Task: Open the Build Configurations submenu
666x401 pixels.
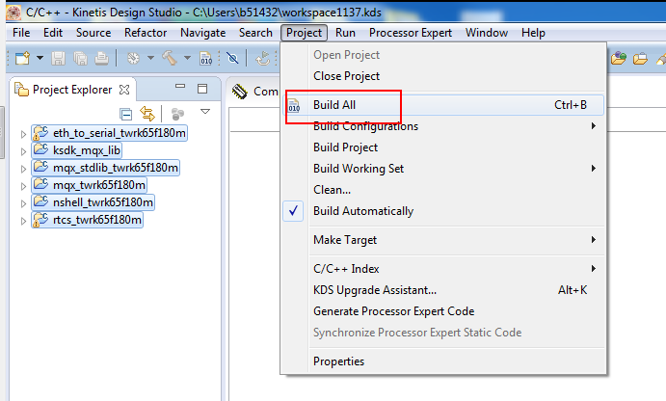Action: pyautogui.click(x=443, y=126)
